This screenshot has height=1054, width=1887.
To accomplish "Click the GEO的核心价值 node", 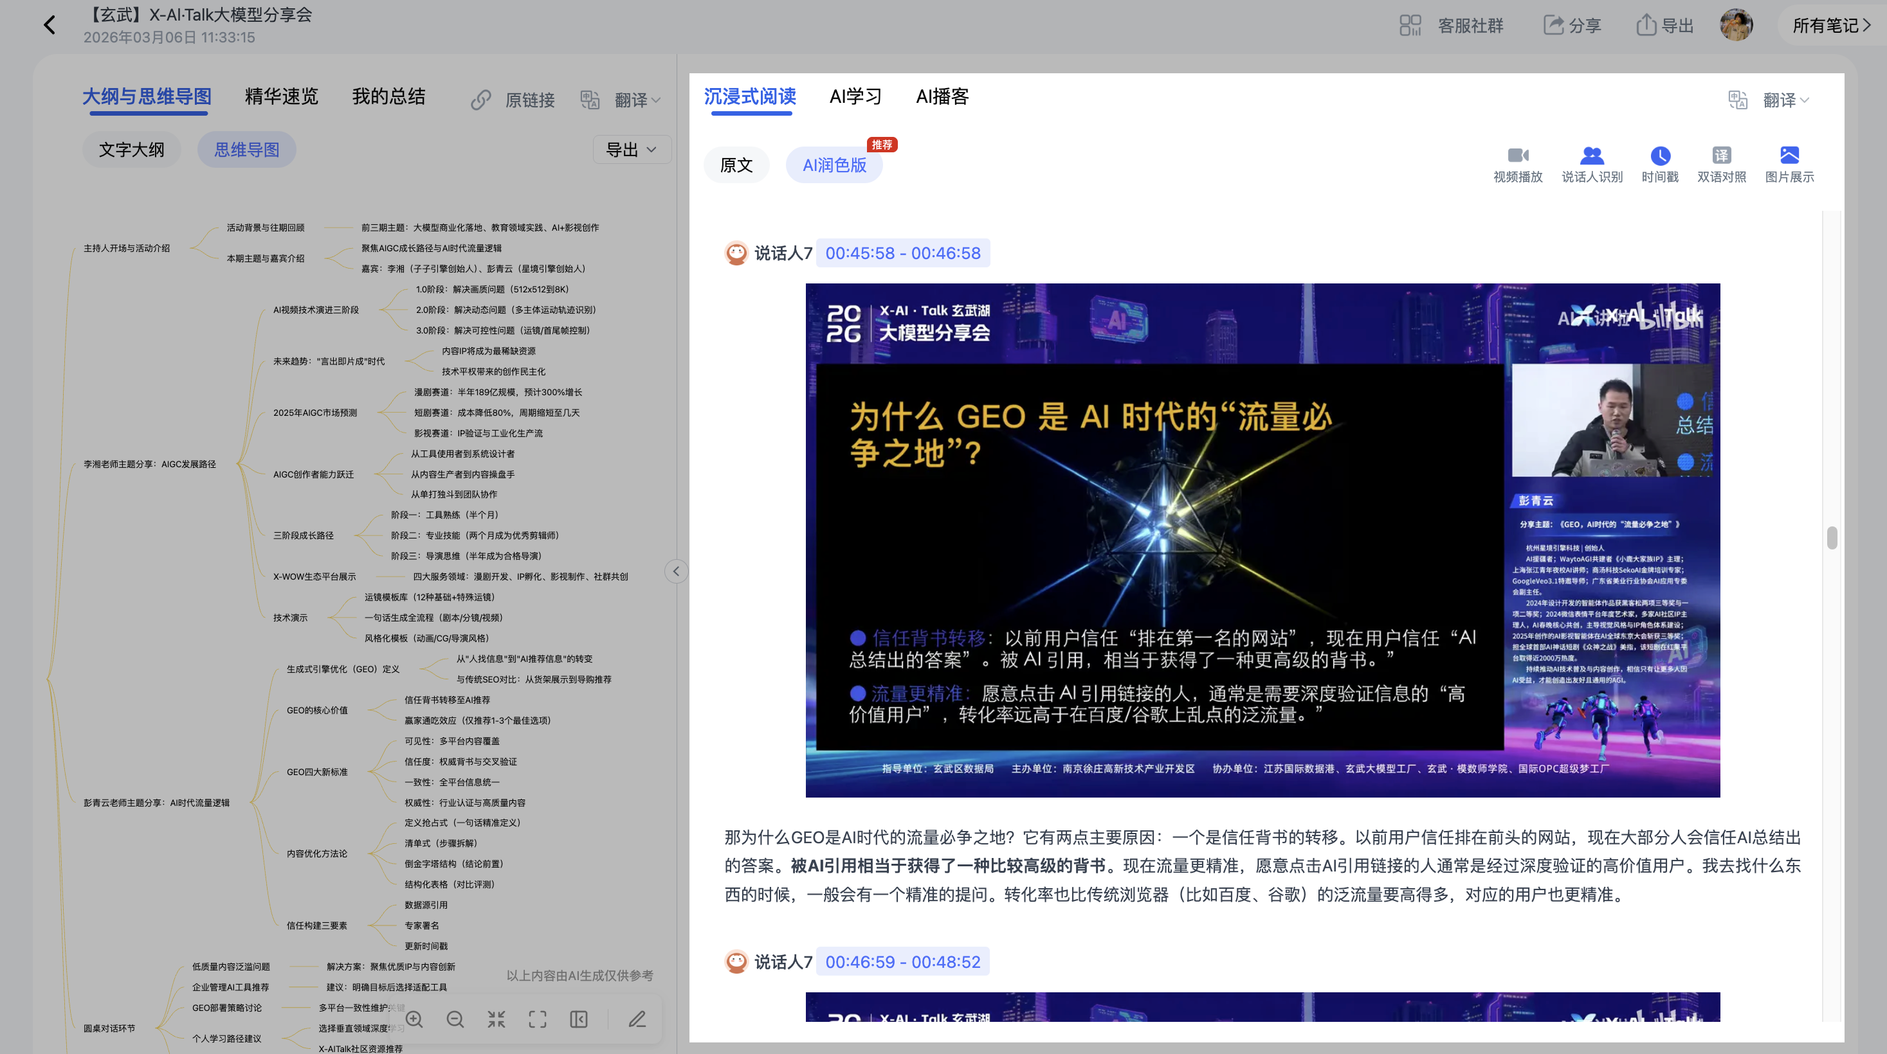I will (x=317, y=711).
